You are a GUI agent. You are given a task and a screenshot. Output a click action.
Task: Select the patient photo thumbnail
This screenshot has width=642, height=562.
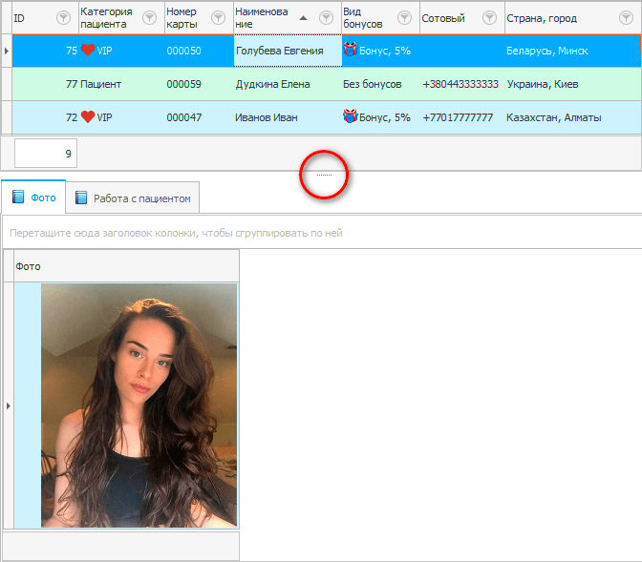pos(139,405)
